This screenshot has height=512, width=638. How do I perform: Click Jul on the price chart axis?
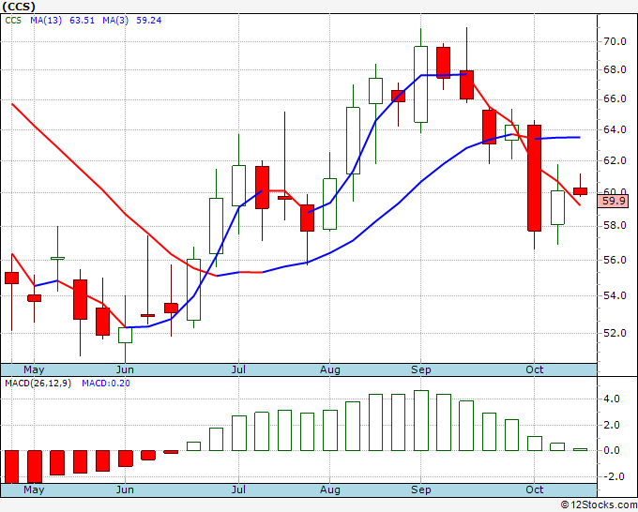pos(238,369)
